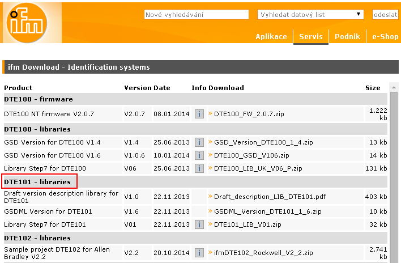
Task: Download DTE100_LIB_UK_V06_P.zip
Action: tap(258, 168)
